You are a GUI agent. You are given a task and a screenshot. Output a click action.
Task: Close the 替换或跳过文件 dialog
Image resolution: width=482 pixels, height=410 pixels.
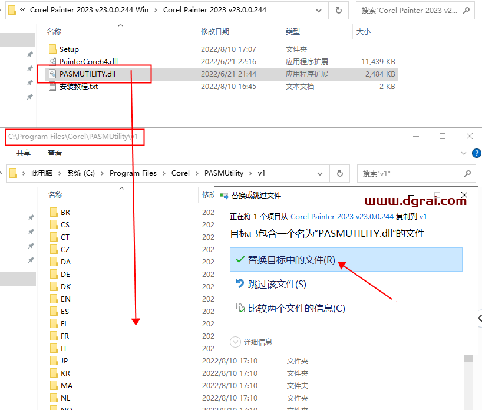[464, 195]
